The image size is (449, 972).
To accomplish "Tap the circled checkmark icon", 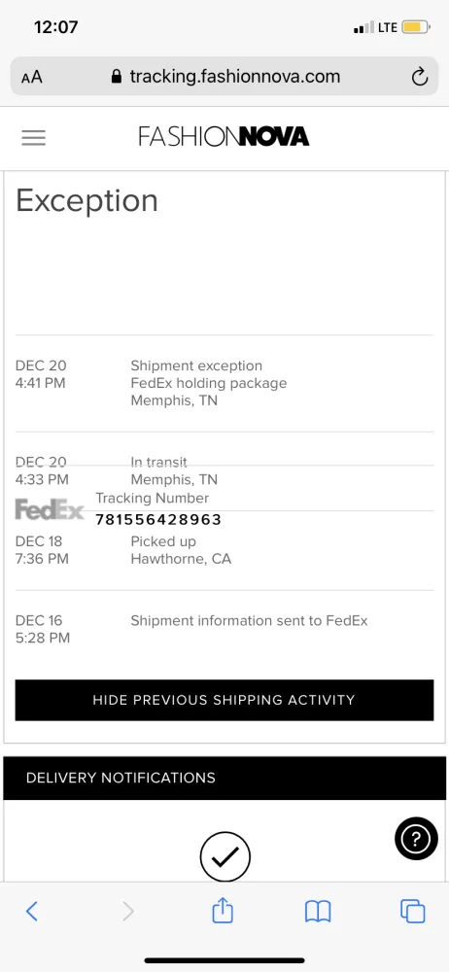I will coord(225,857).
